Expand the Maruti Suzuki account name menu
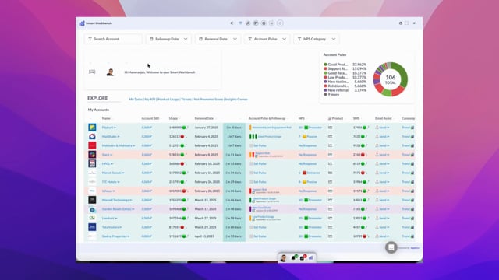Screen dimensions: 499x280 (123, 173)
